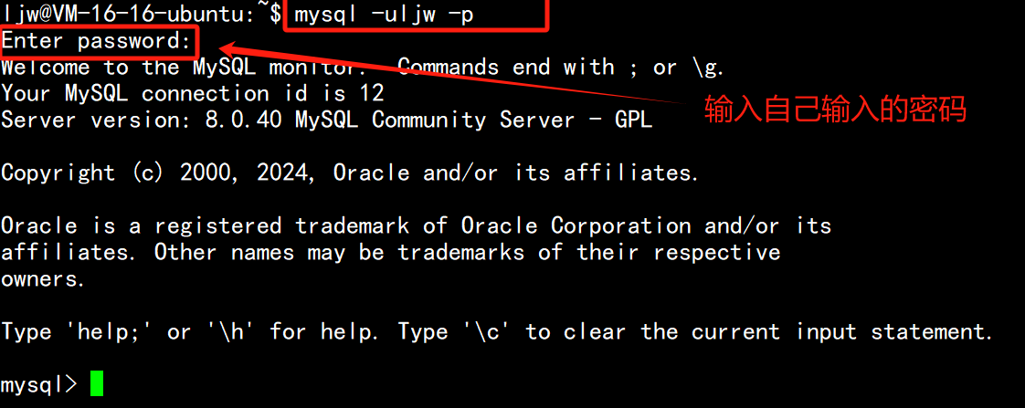Image resolution: width=1025 pixels, height=408 pixels.
Task: Click the 'mysql -uljw -p' command text
Action: [x=385, y=14]
